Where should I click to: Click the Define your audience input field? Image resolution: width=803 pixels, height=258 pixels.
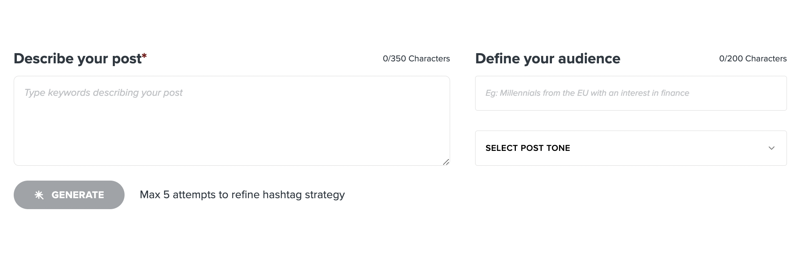pyautogui.click(x=631, y=93)
